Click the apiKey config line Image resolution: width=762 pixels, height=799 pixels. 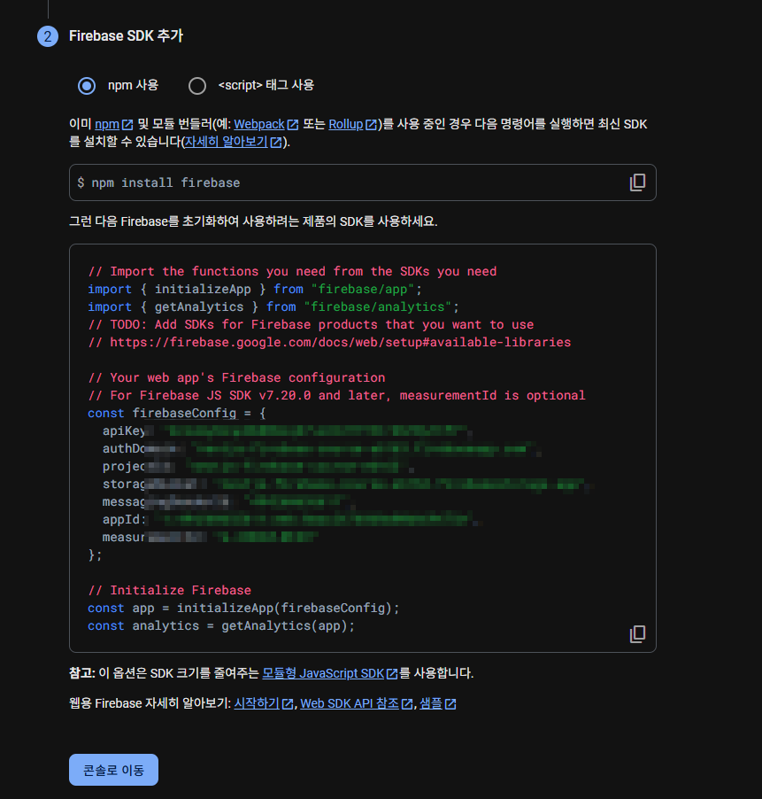(287, 431)
